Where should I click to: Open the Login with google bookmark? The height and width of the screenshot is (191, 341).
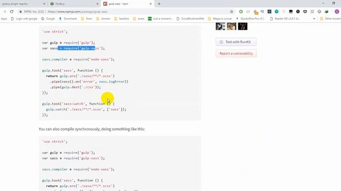[24, 19]
